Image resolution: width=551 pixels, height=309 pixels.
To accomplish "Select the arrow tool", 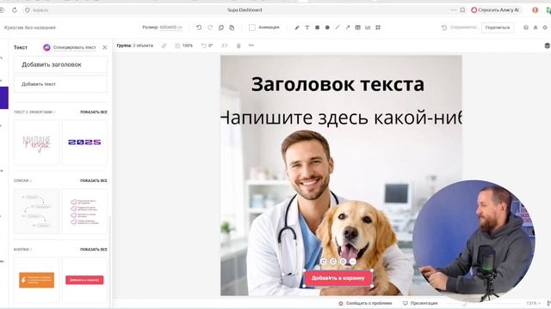I will 348,27.
